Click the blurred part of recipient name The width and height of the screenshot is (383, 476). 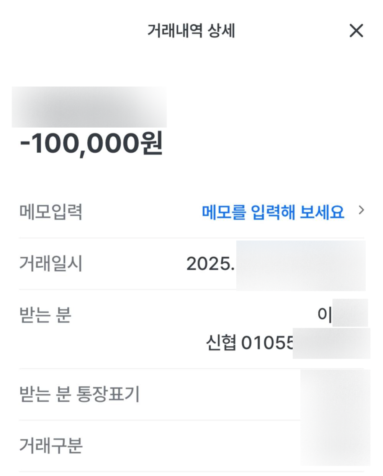(x=350, y=313)
